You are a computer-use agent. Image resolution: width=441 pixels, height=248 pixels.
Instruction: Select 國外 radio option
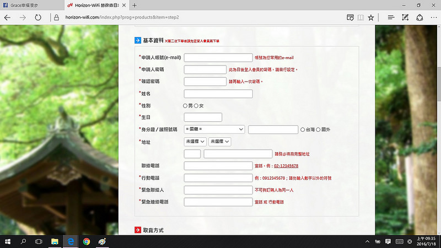pos(318,130)
